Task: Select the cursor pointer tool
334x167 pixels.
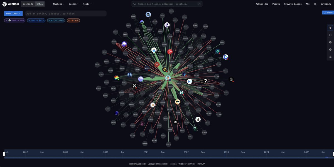Action: 330,28
